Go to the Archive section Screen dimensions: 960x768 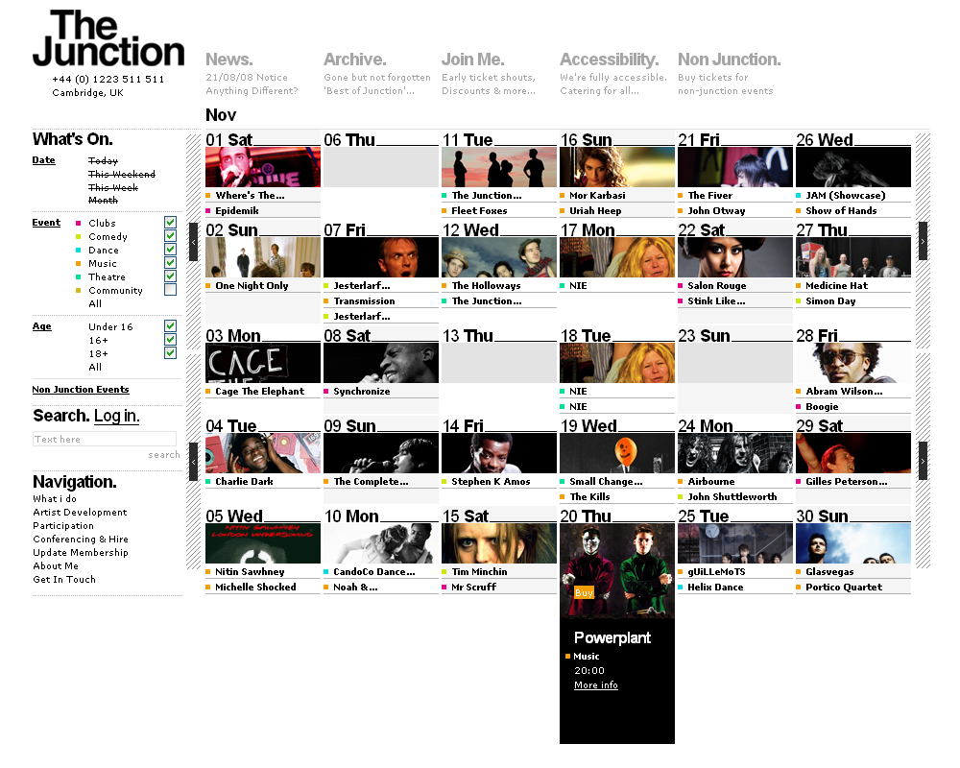(354, 60)
